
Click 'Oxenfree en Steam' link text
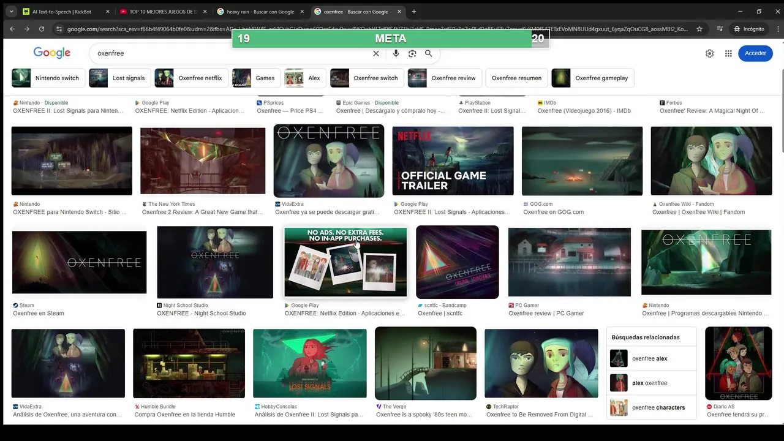[39, 313]
